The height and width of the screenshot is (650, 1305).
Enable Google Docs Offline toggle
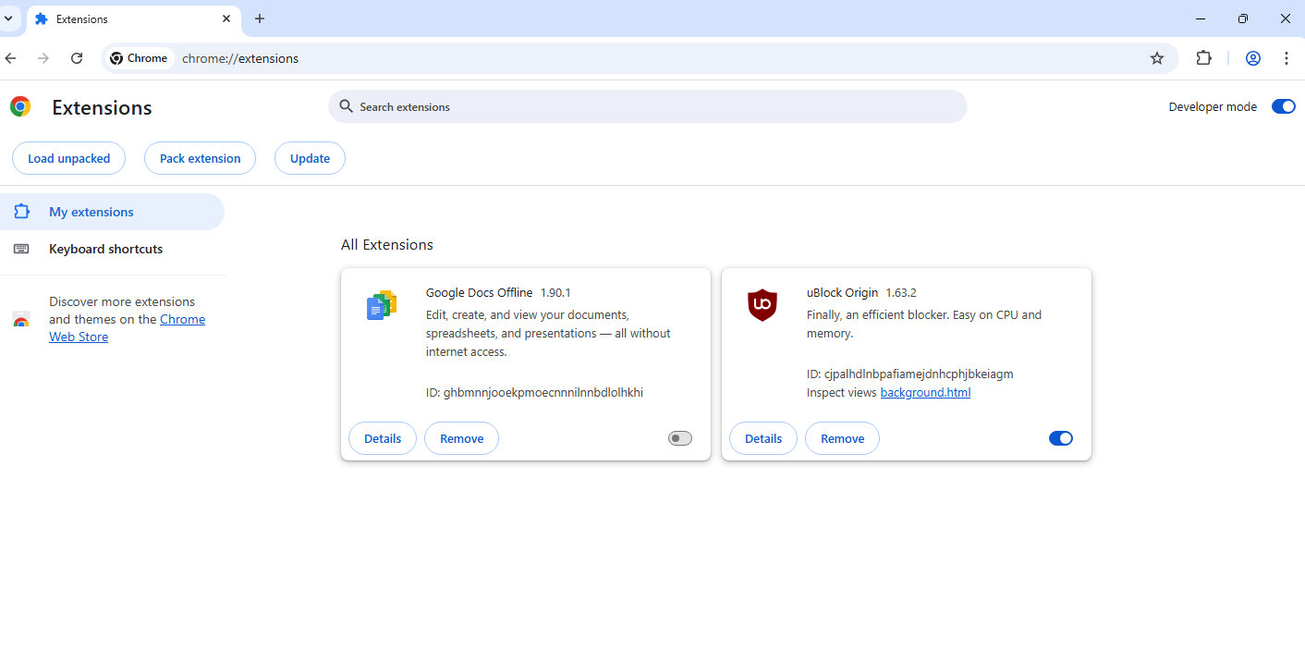click(680, 438)
